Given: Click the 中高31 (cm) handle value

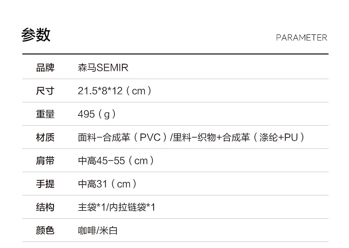Looking at the screenshot, I should 107,184.
